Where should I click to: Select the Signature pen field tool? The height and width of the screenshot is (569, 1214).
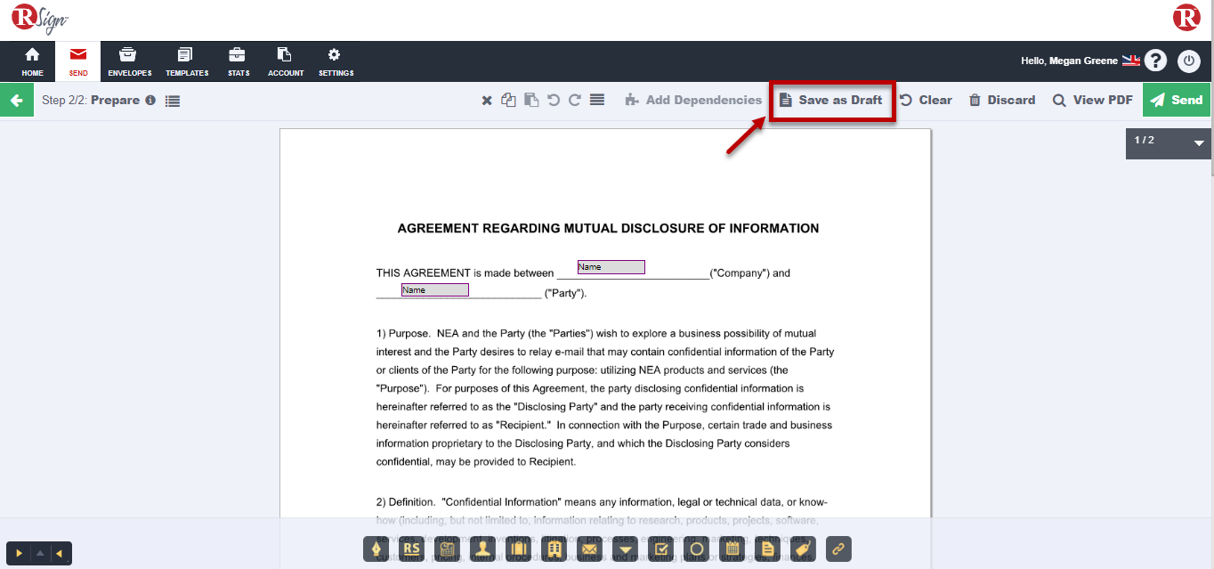pyautogui.click(x=376, y=549)
